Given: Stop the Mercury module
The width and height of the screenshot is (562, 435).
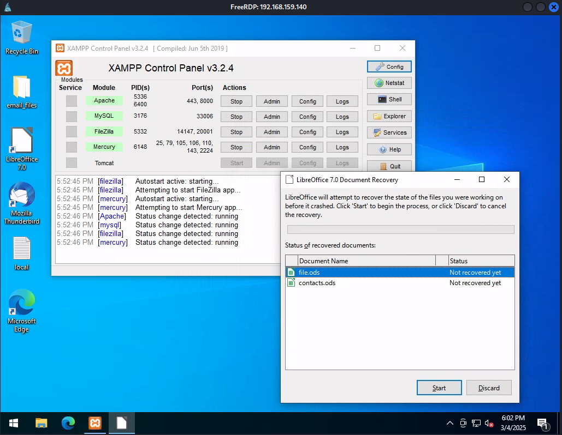Looking at the screenshot, I should pos(236,147).
